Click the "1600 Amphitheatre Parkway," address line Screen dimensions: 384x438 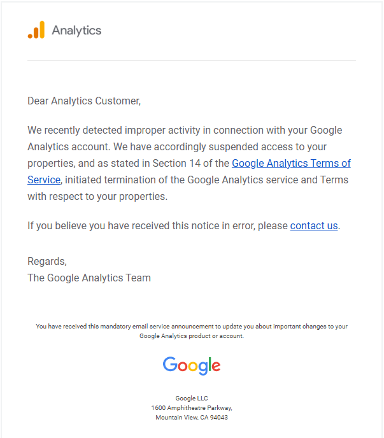click(x=192, y=408)
